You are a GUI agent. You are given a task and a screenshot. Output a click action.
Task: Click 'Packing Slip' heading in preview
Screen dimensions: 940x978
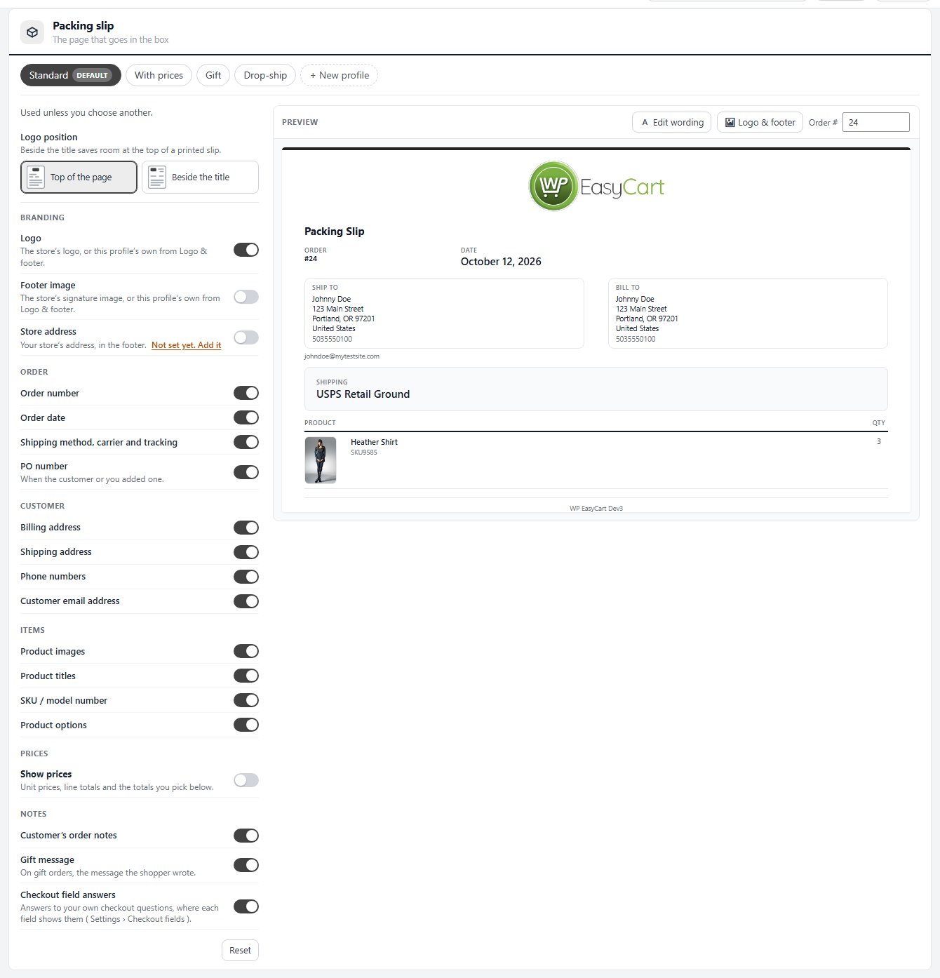click(x=334, y=232)
